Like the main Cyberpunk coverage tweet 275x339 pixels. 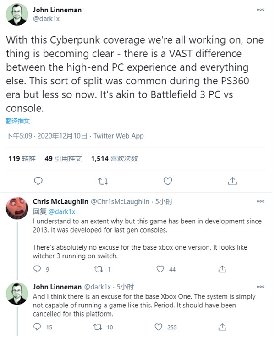168,181
